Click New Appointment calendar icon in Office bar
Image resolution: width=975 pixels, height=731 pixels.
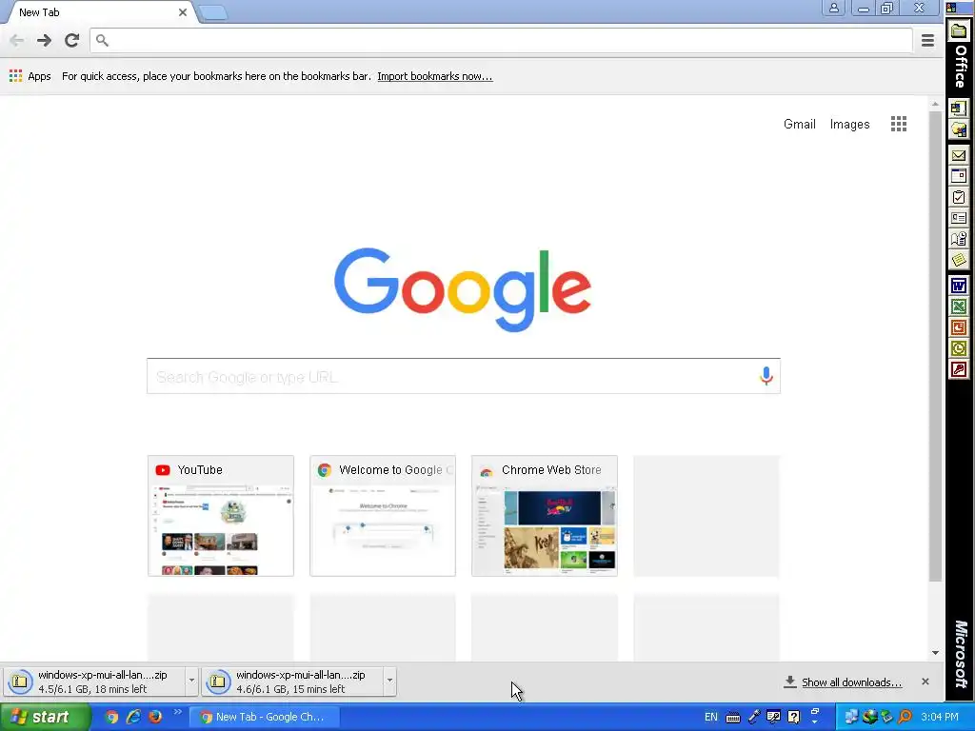tap(959, 176)
